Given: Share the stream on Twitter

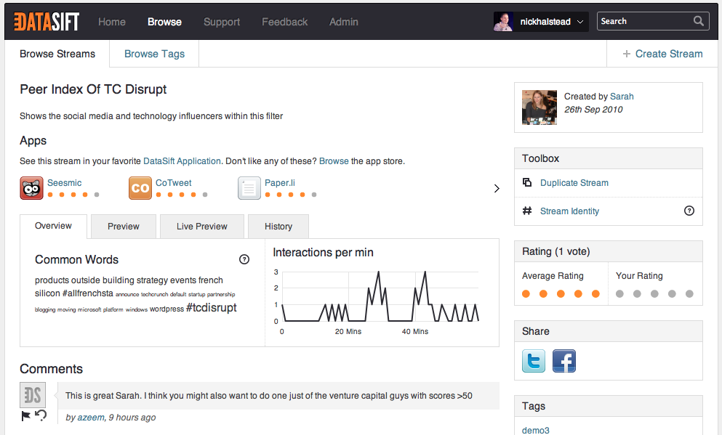Looking at the screenshot, I should tap(533, 361).
